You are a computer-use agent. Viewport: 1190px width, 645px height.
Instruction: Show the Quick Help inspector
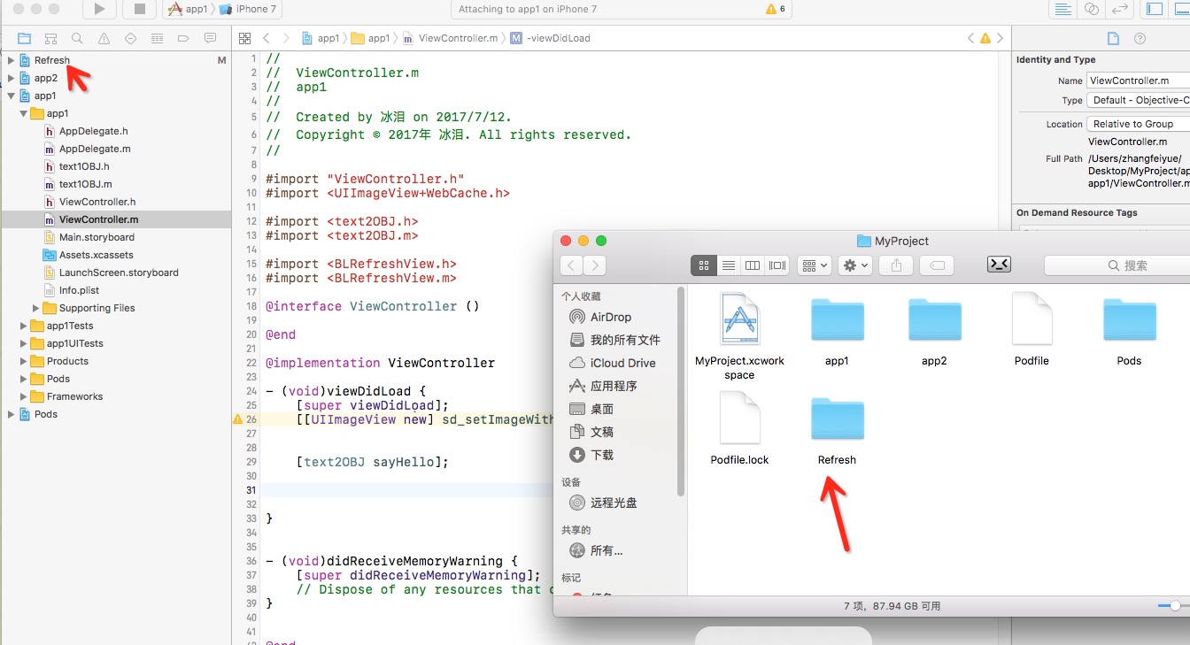pyautogui.click(x=1140, y=38)
